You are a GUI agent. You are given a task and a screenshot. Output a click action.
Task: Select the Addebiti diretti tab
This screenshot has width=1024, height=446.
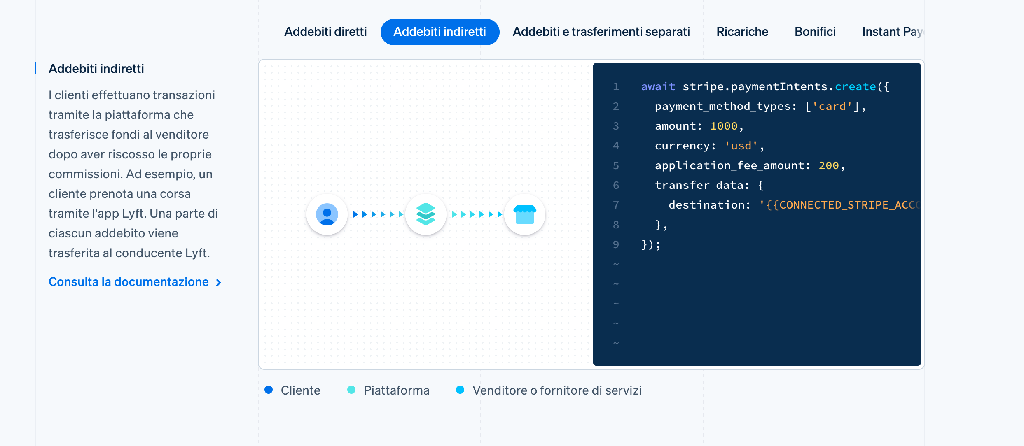pos(325,32)
